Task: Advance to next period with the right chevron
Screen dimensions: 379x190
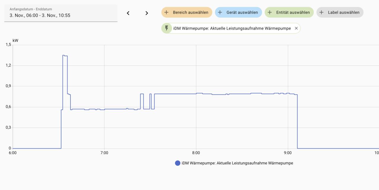Action: tap(146, 13)
